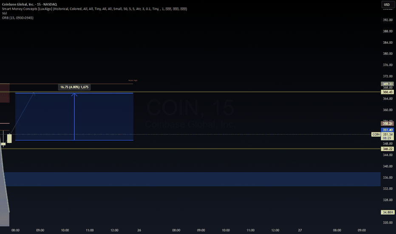The height and width of the screenshot is (234, 396).
Task: Click the 376.00 price scale value
Action: pyautogui.click(x=388, y=65)
